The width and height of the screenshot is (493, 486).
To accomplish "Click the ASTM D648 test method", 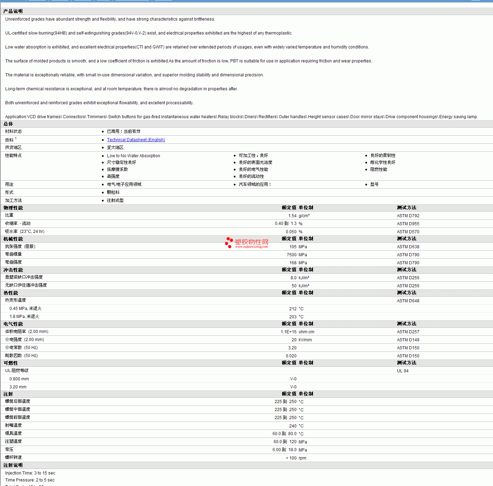I will [408, 301].
